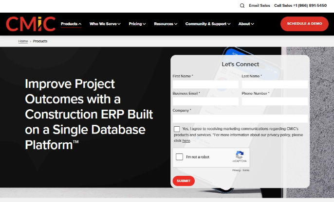Open the Pricing nav label
The image size is (334, 202).
135,24
